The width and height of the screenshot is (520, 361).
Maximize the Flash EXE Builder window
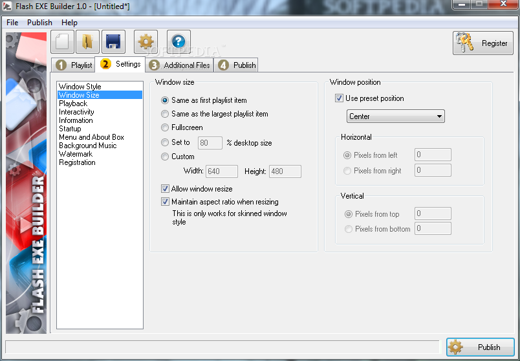point(479,5)
